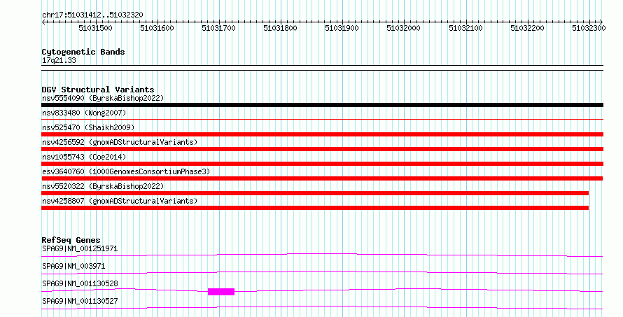623x317 pixels.
Task: Click the 51031900 ruler tick label
Action: tap(342, 28)
